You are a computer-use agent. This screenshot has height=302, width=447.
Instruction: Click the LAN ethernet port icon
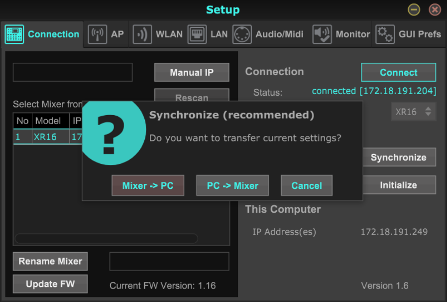point(197,34)
